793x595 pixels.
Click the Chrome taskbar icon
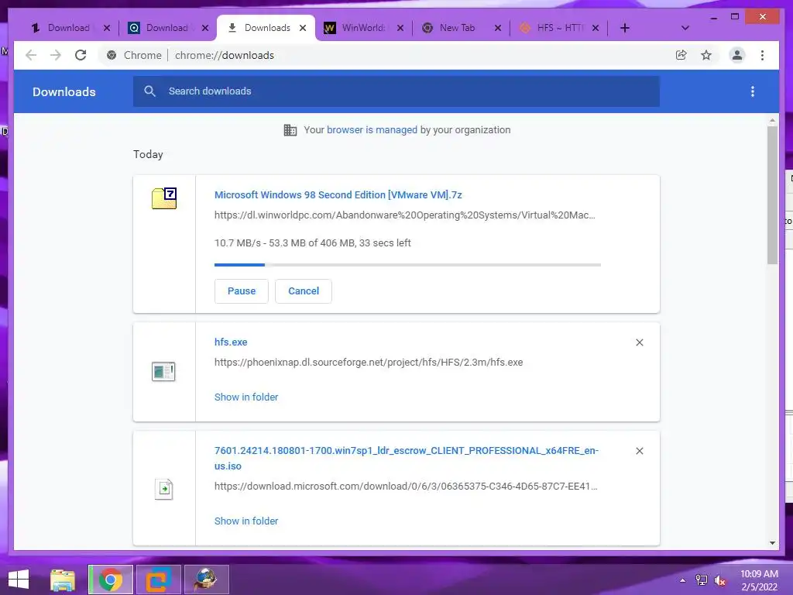[110, 580]
